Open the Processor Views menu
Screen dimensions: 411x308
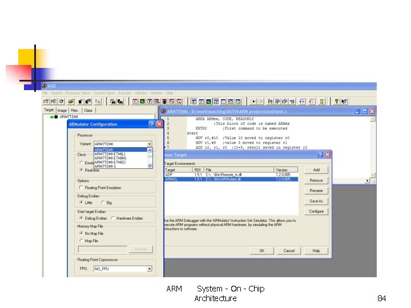[78, 93]
